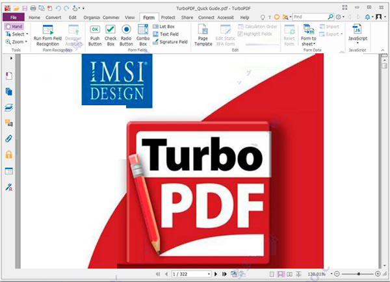Open the Security lock panel
This screenshot has height=282, width=390.
point(9,155)
